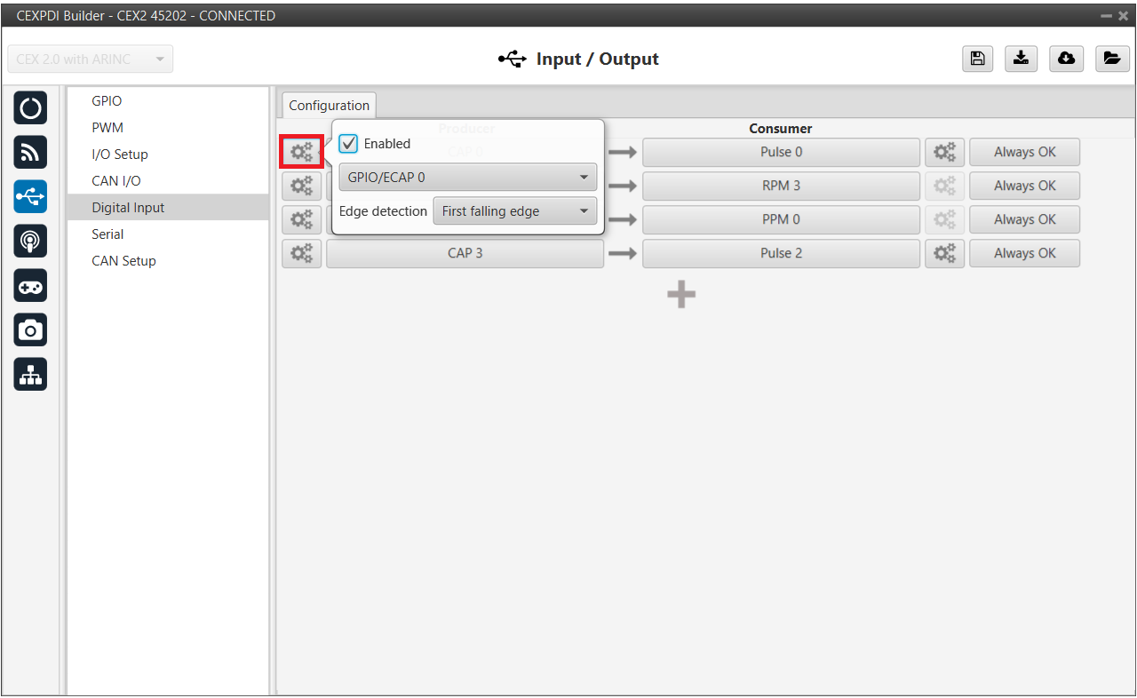Open the gamepad section in sidebar
Screen dimensions: 1137x698
click(x=30, y=286)
